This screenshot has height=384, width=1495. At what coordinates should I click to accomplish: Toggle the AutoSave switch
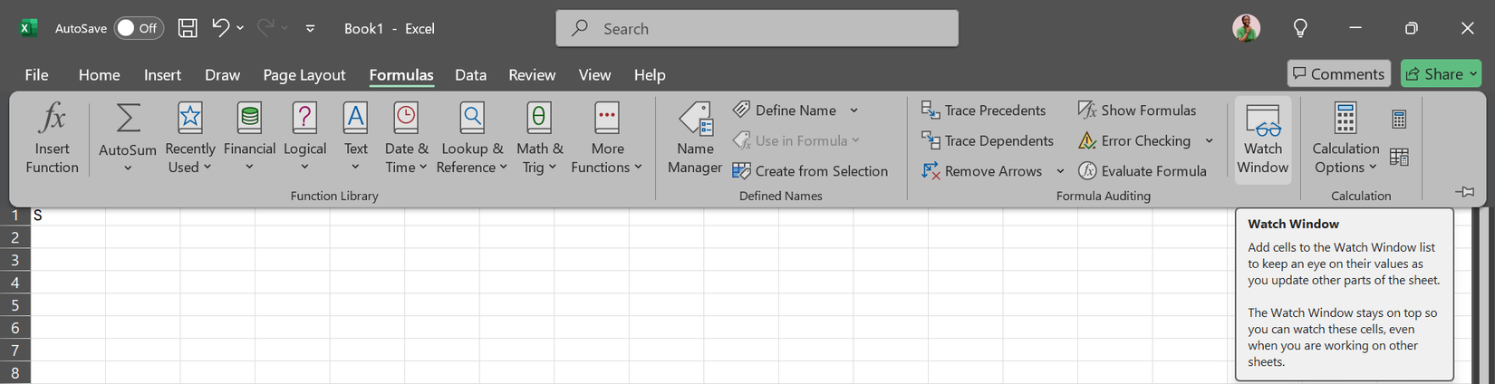click(x=138, y=28)
